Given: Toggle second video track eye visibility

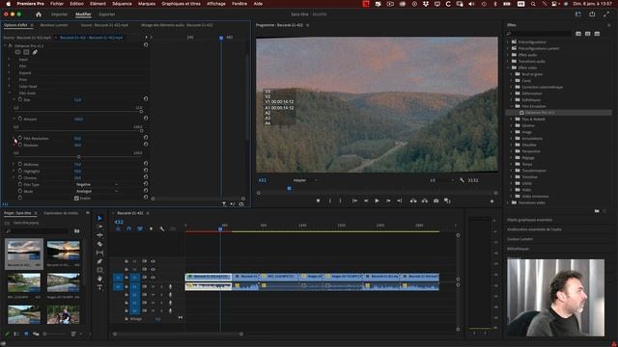Looking at the screenshot, I should tap(153, 270).
